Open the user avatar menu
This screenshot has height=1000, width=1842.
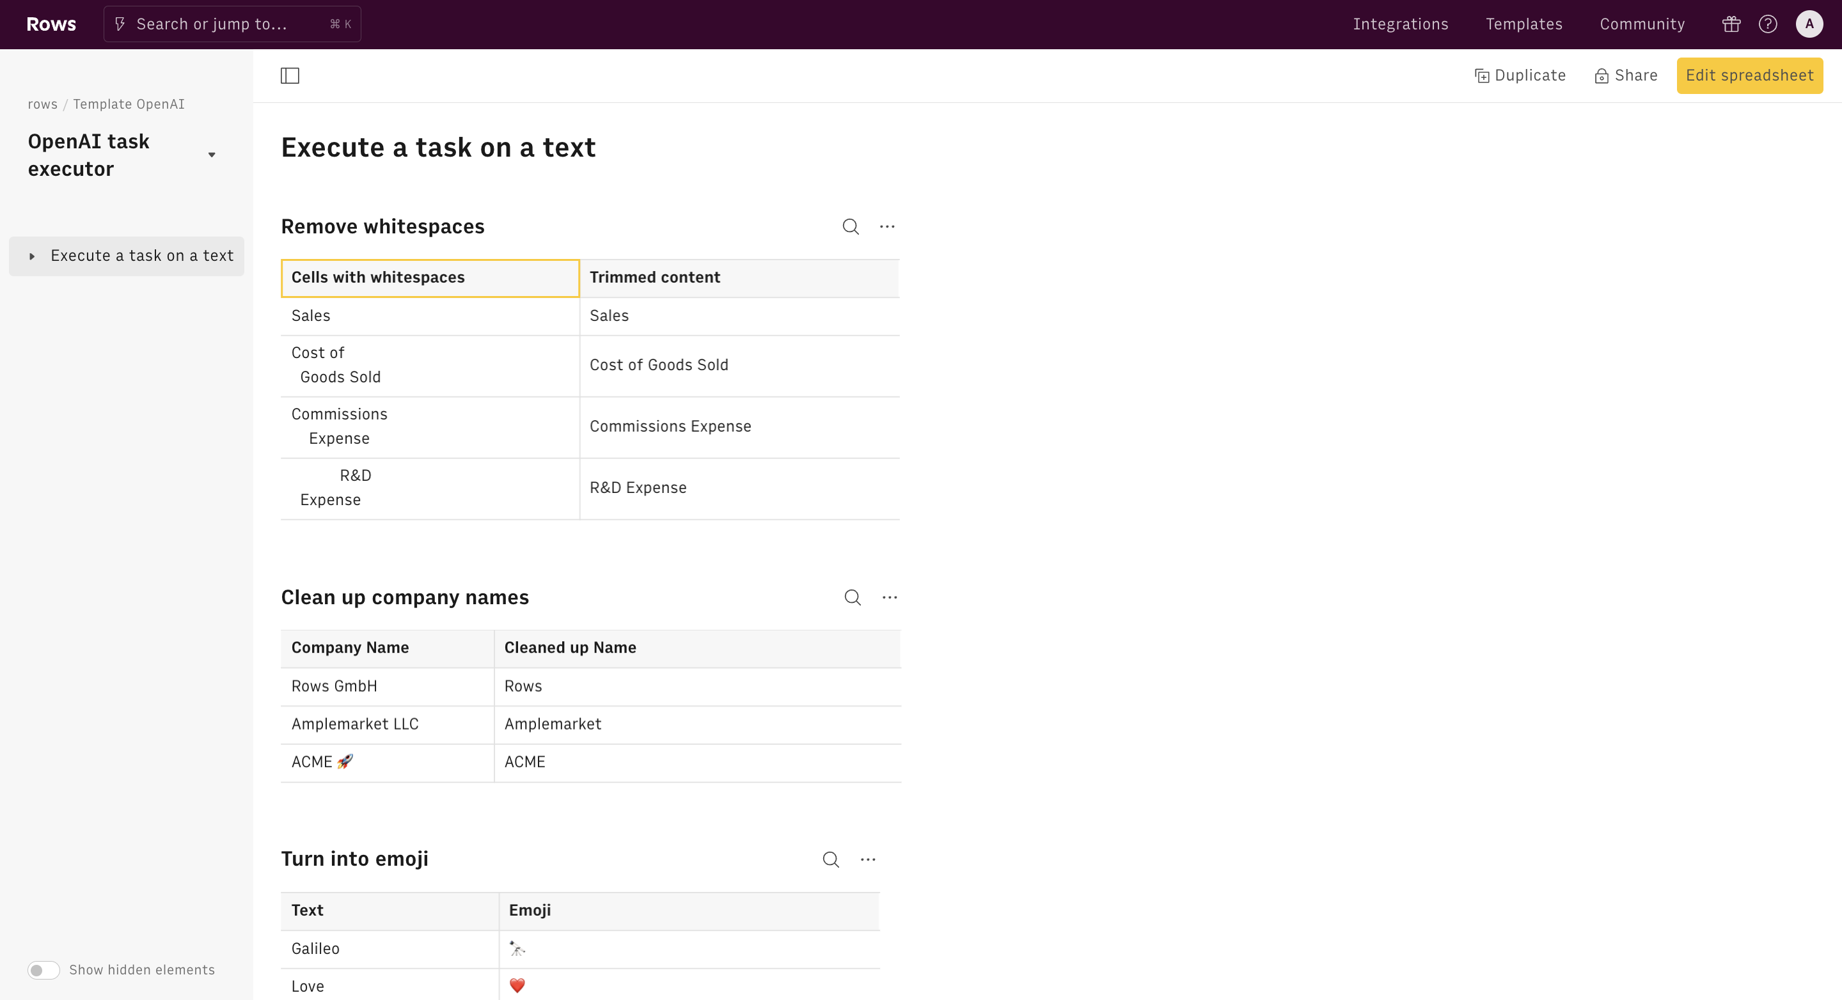[1808, 24]
